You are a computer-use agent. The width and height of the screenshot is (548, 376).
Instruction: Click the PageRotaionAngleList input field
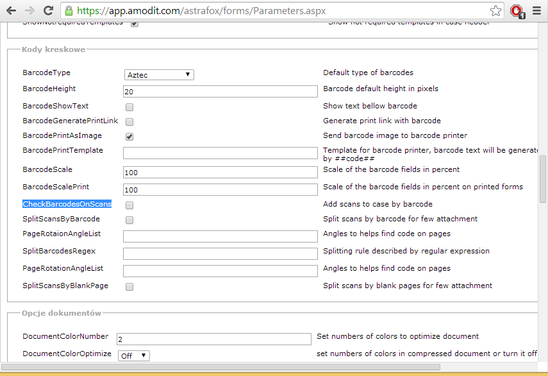[220, 236]
